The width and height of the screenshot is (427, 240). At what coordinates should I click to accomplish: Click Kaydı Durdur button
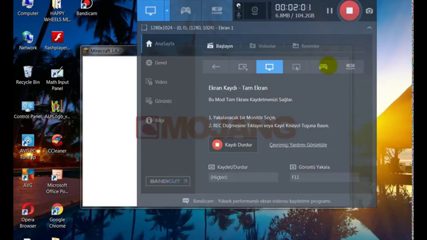pos(233,145)
